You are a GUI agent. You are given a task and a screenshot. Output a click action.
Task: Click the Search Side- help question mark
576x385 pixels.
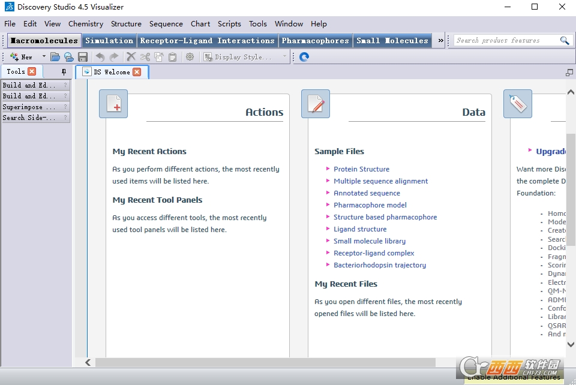pos(65,118)
